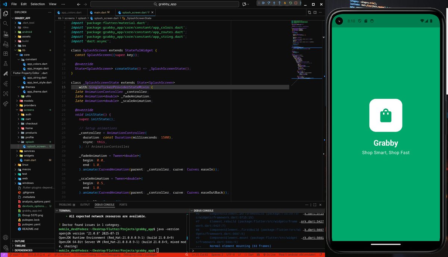Switch to the PORTS panel tab

123,204
